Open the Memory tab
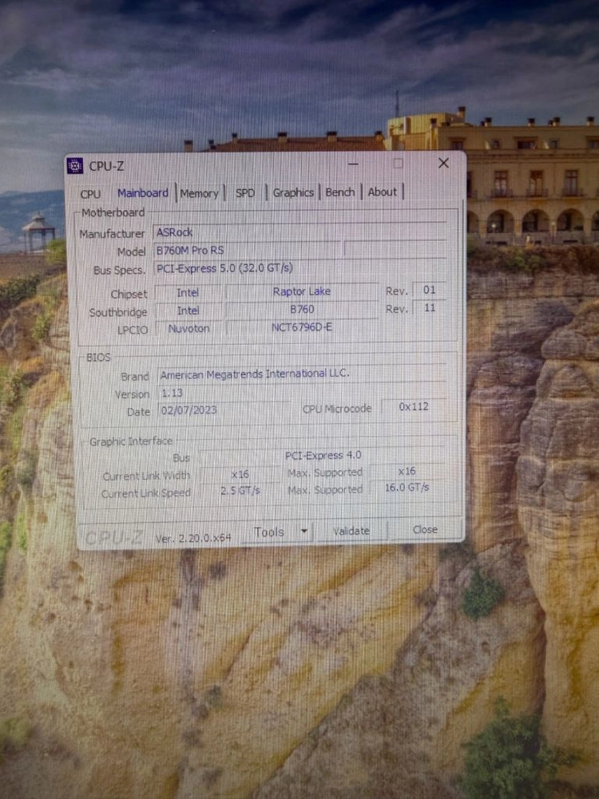 200,194
